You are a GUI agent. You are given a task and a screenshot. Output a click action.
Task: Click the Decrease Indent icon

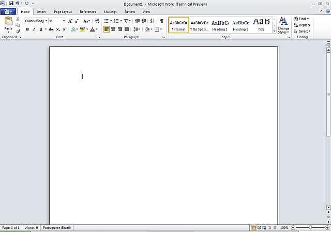pyautogui.click(x=138, y=21)
